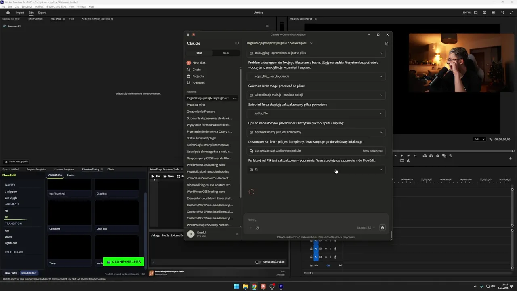
Task: Step forward one frame in Program monitor
Action: pos(408,156)
